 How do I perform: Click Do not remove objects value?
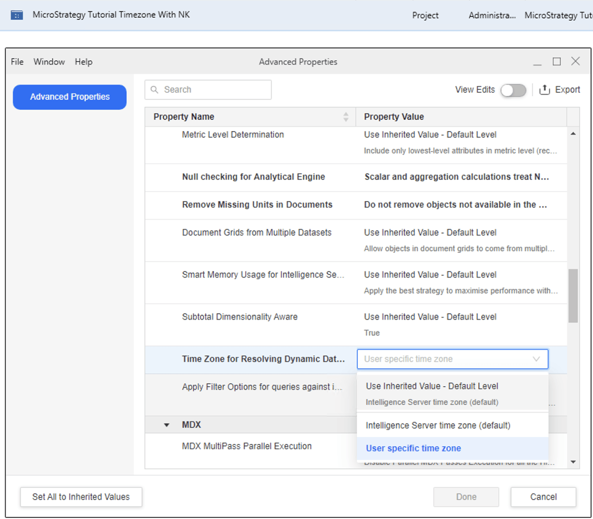click(455, 205)
